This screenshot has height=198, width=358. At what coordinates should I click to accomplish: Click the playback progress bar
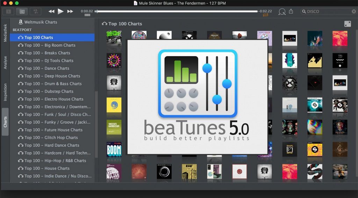tap(177, 11)
